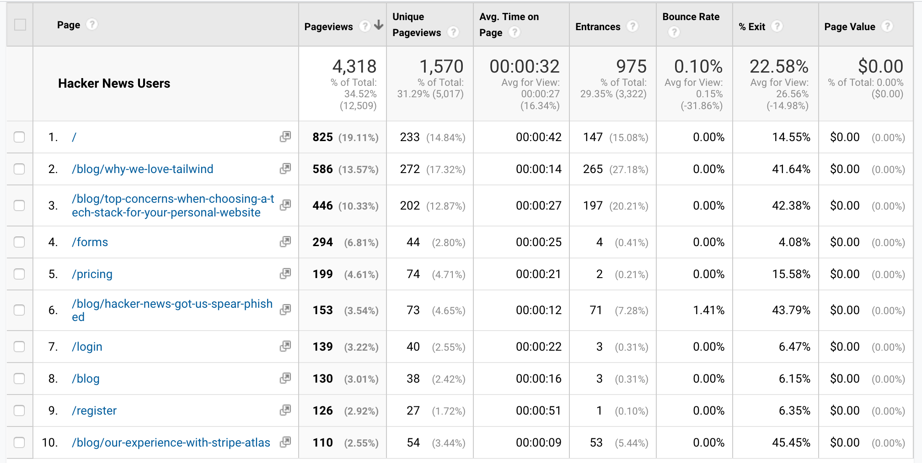
Task: Open the top-concerns tech-stack blog link
Action: [173, 205]
